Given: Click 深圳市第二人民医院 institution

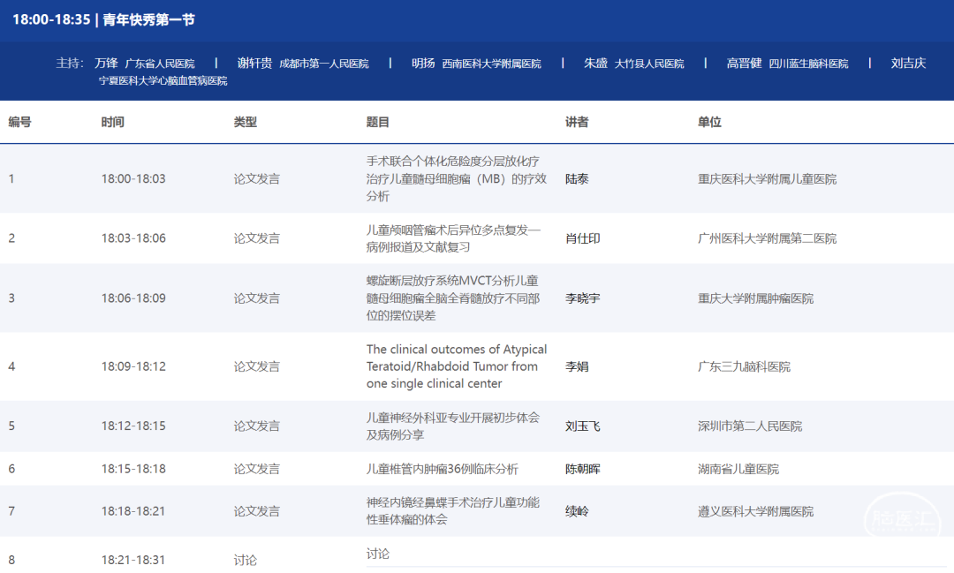Looking at the screenshot, I should click(x=749, y=426).
